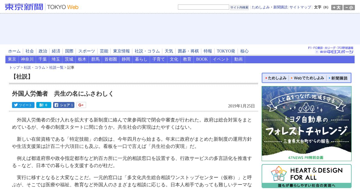Select the 千葉 regional tab

coord(43,59)
